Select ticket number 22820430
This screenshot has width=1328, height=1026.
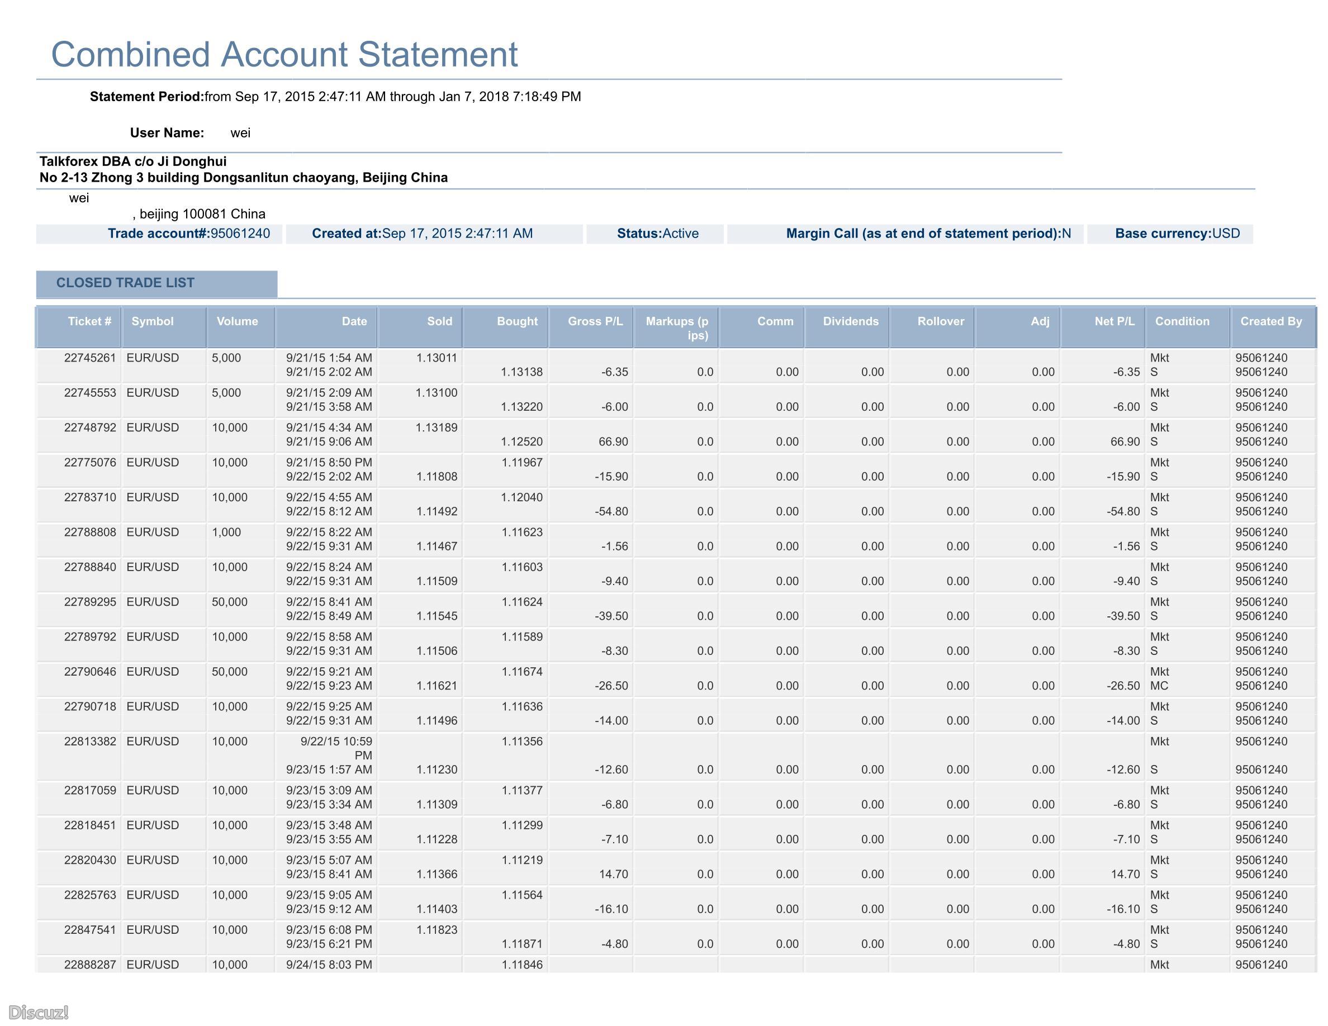[90, 860]
